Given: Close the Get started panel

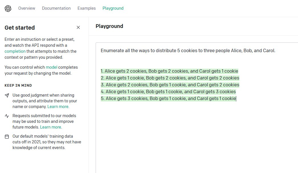Looking at the screenshot, I should tap(78, 27).
